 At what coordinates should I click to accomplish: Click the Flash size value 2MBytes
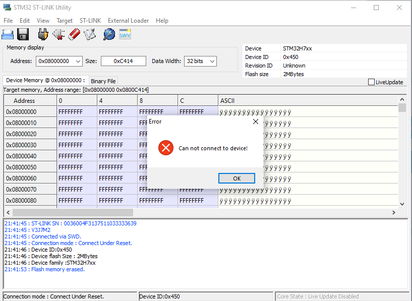[293, 74]
